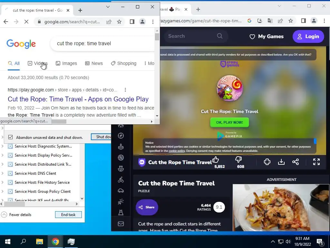This screenshot has width=330, height=248.
Task: Click the Task Manager horizontal scrollbar thumb
Action: tap(14, 204)
